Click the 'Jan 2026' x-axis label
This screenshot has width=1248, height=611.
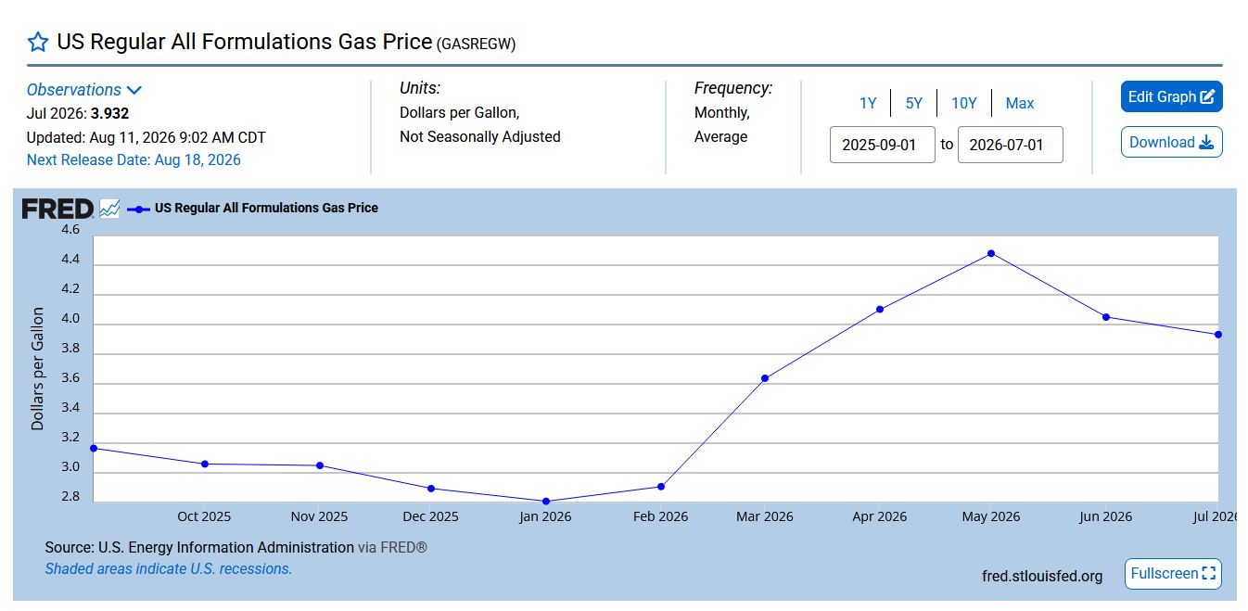(545, 516)
